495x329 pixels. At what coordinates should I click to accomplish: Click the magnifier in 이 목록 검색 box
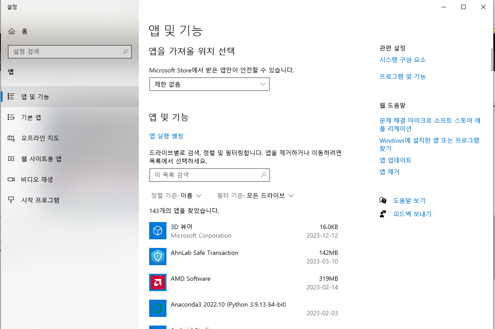coord(263,175)
